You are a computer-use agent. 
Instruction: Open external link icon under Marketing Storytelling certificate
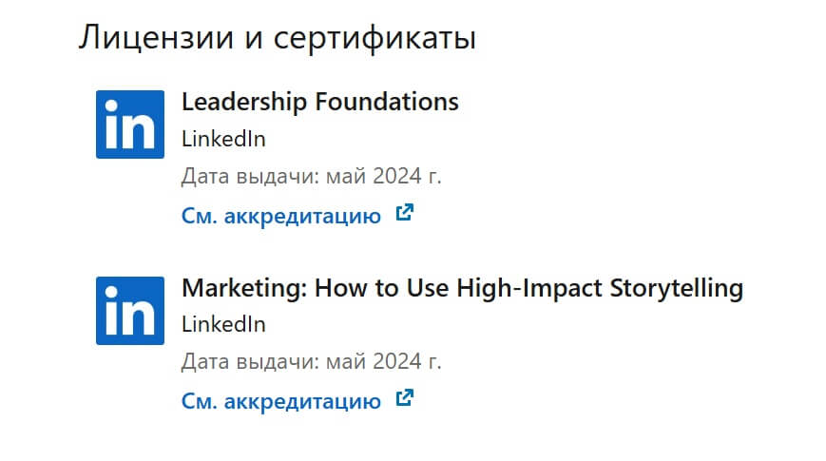(405, 398)
